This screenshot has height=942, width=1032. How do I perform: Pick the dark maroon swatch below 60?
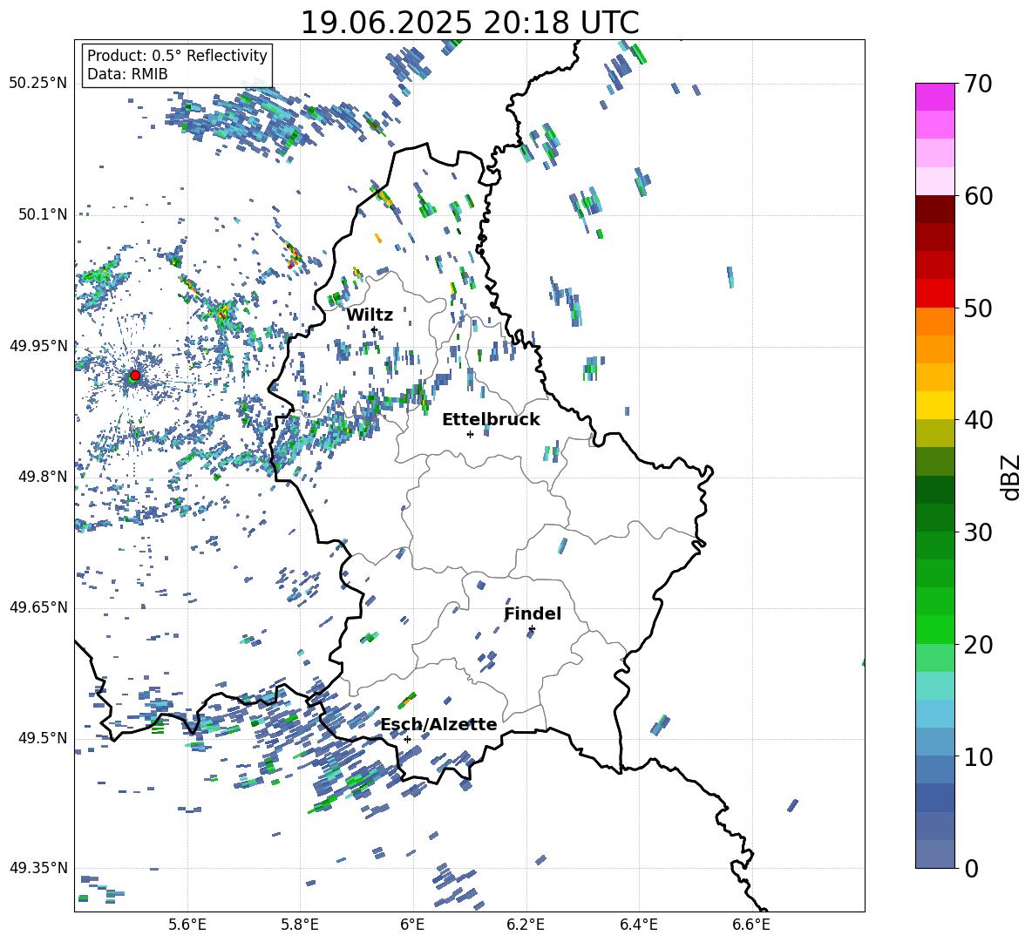[935, 209]
